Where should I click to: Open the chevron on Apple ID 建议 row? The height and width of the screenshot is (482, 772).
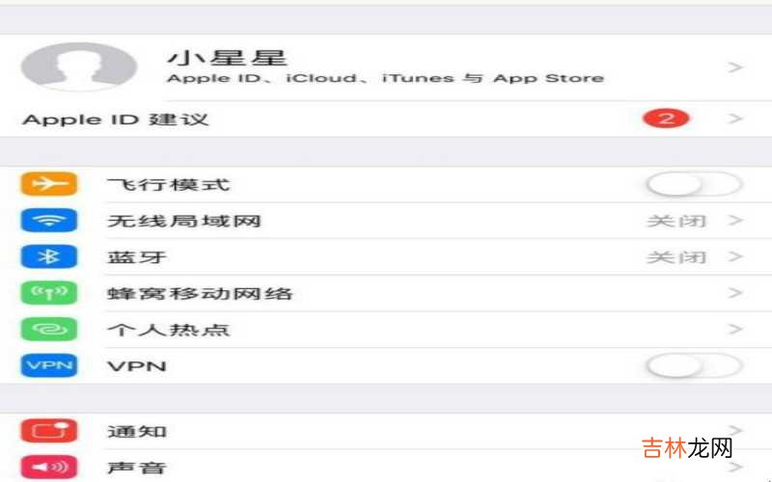735,119
